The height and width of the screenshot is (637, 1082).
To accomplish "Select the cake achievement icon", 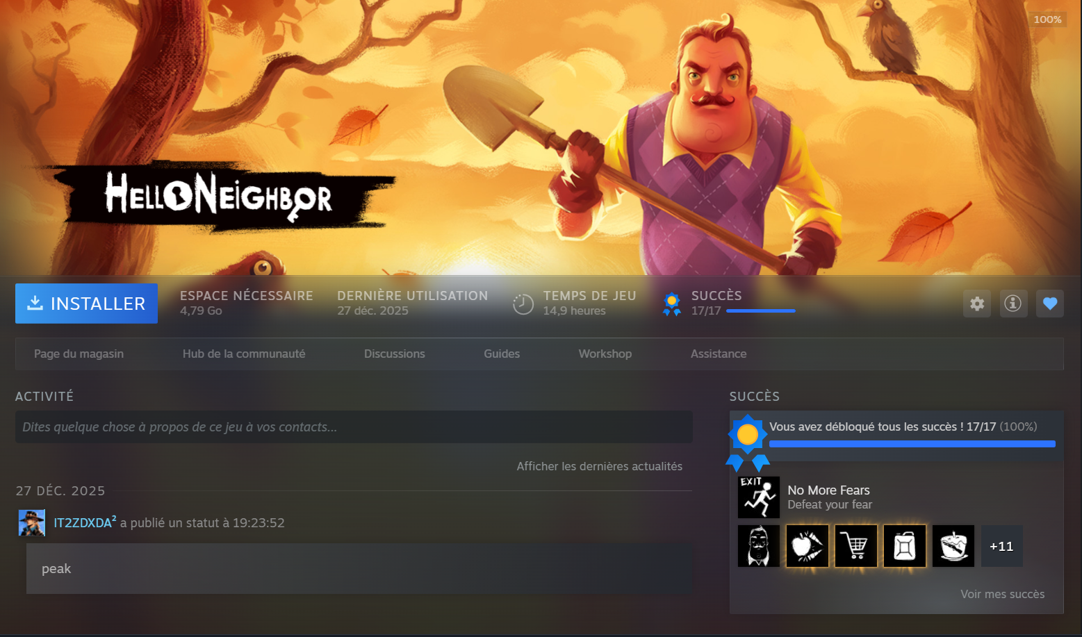I will pos(953,546).
